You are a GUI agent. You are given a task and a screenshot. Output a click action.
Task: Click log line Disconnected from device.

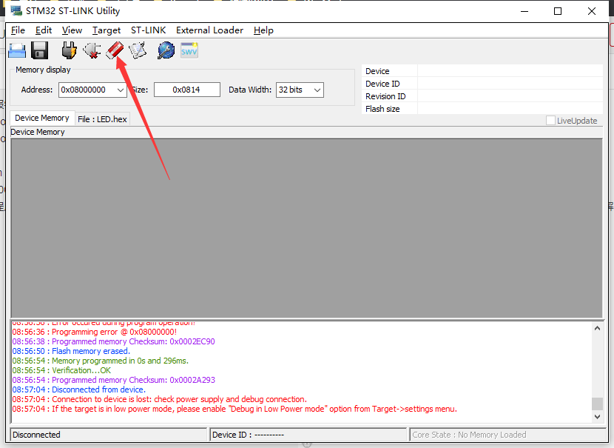click(78, 390)
